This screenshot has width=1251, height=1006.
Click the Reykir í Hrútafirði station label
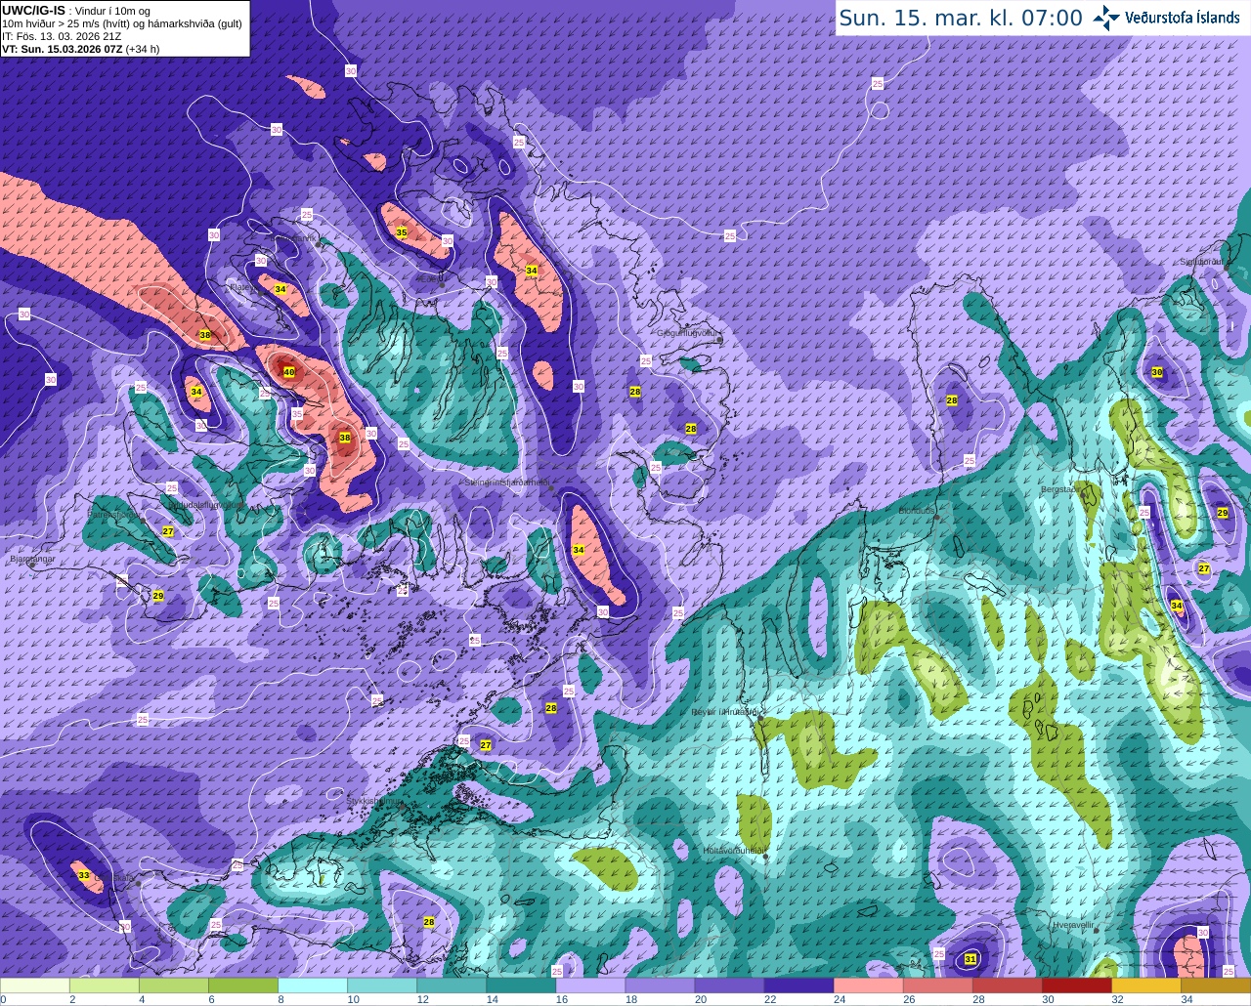724,712
